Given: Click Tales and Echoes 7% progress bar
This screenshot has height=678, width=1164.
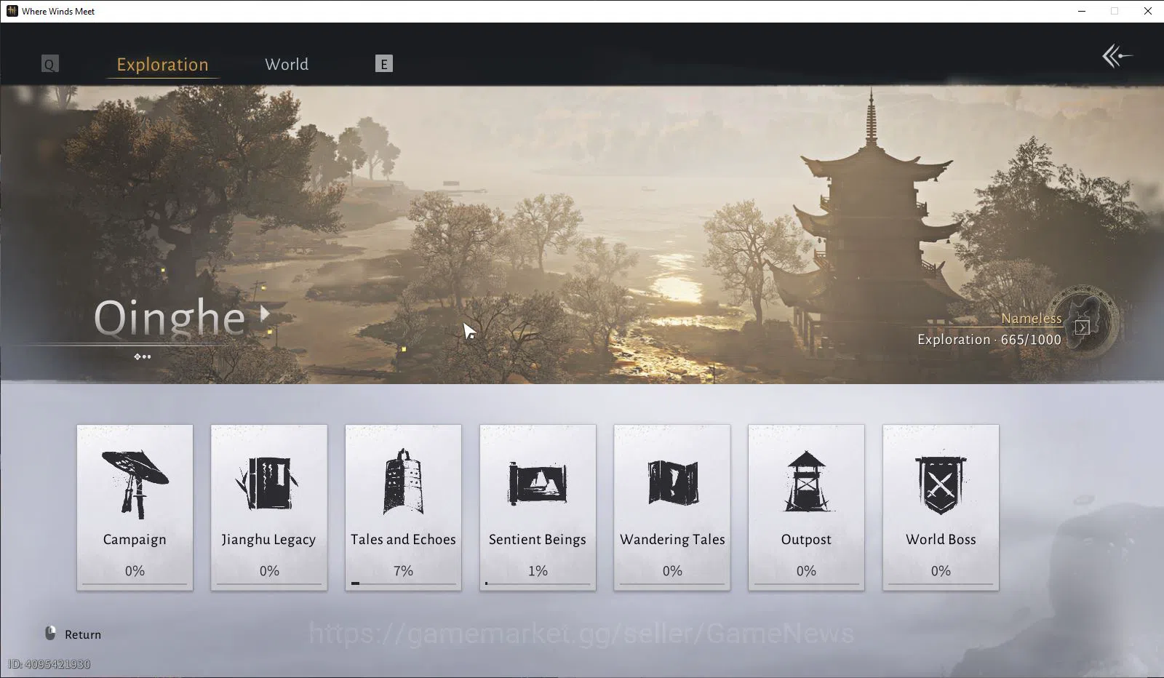Looking at the screenshot, I should (x=403, y=583).
